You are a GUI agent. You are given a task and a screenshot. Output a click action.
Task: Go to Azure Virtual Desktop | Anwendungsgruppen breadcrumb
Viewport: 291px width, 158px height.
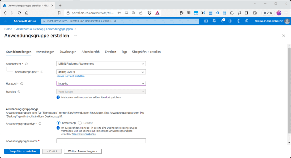point(45,29)
